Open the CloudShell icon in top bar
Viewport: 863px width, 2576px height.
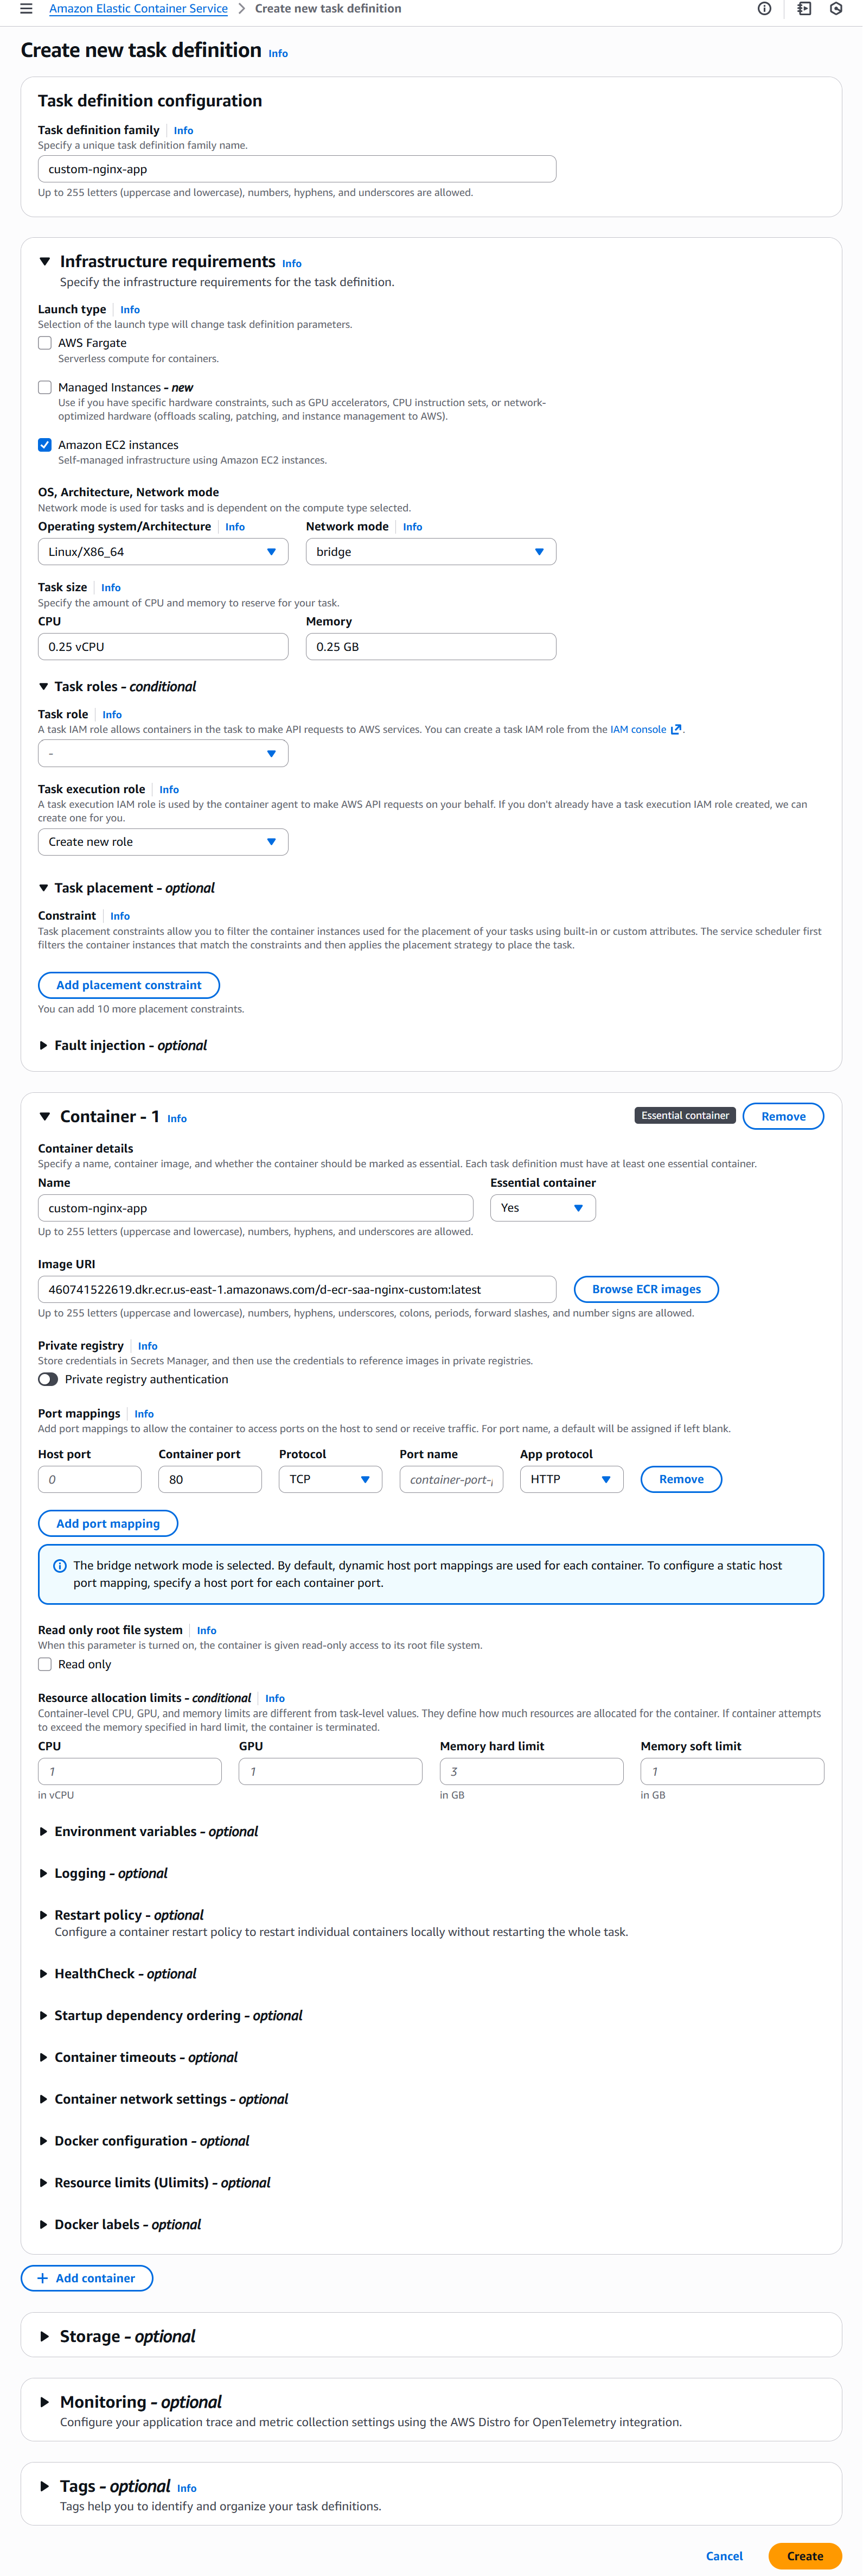[804, 9]
